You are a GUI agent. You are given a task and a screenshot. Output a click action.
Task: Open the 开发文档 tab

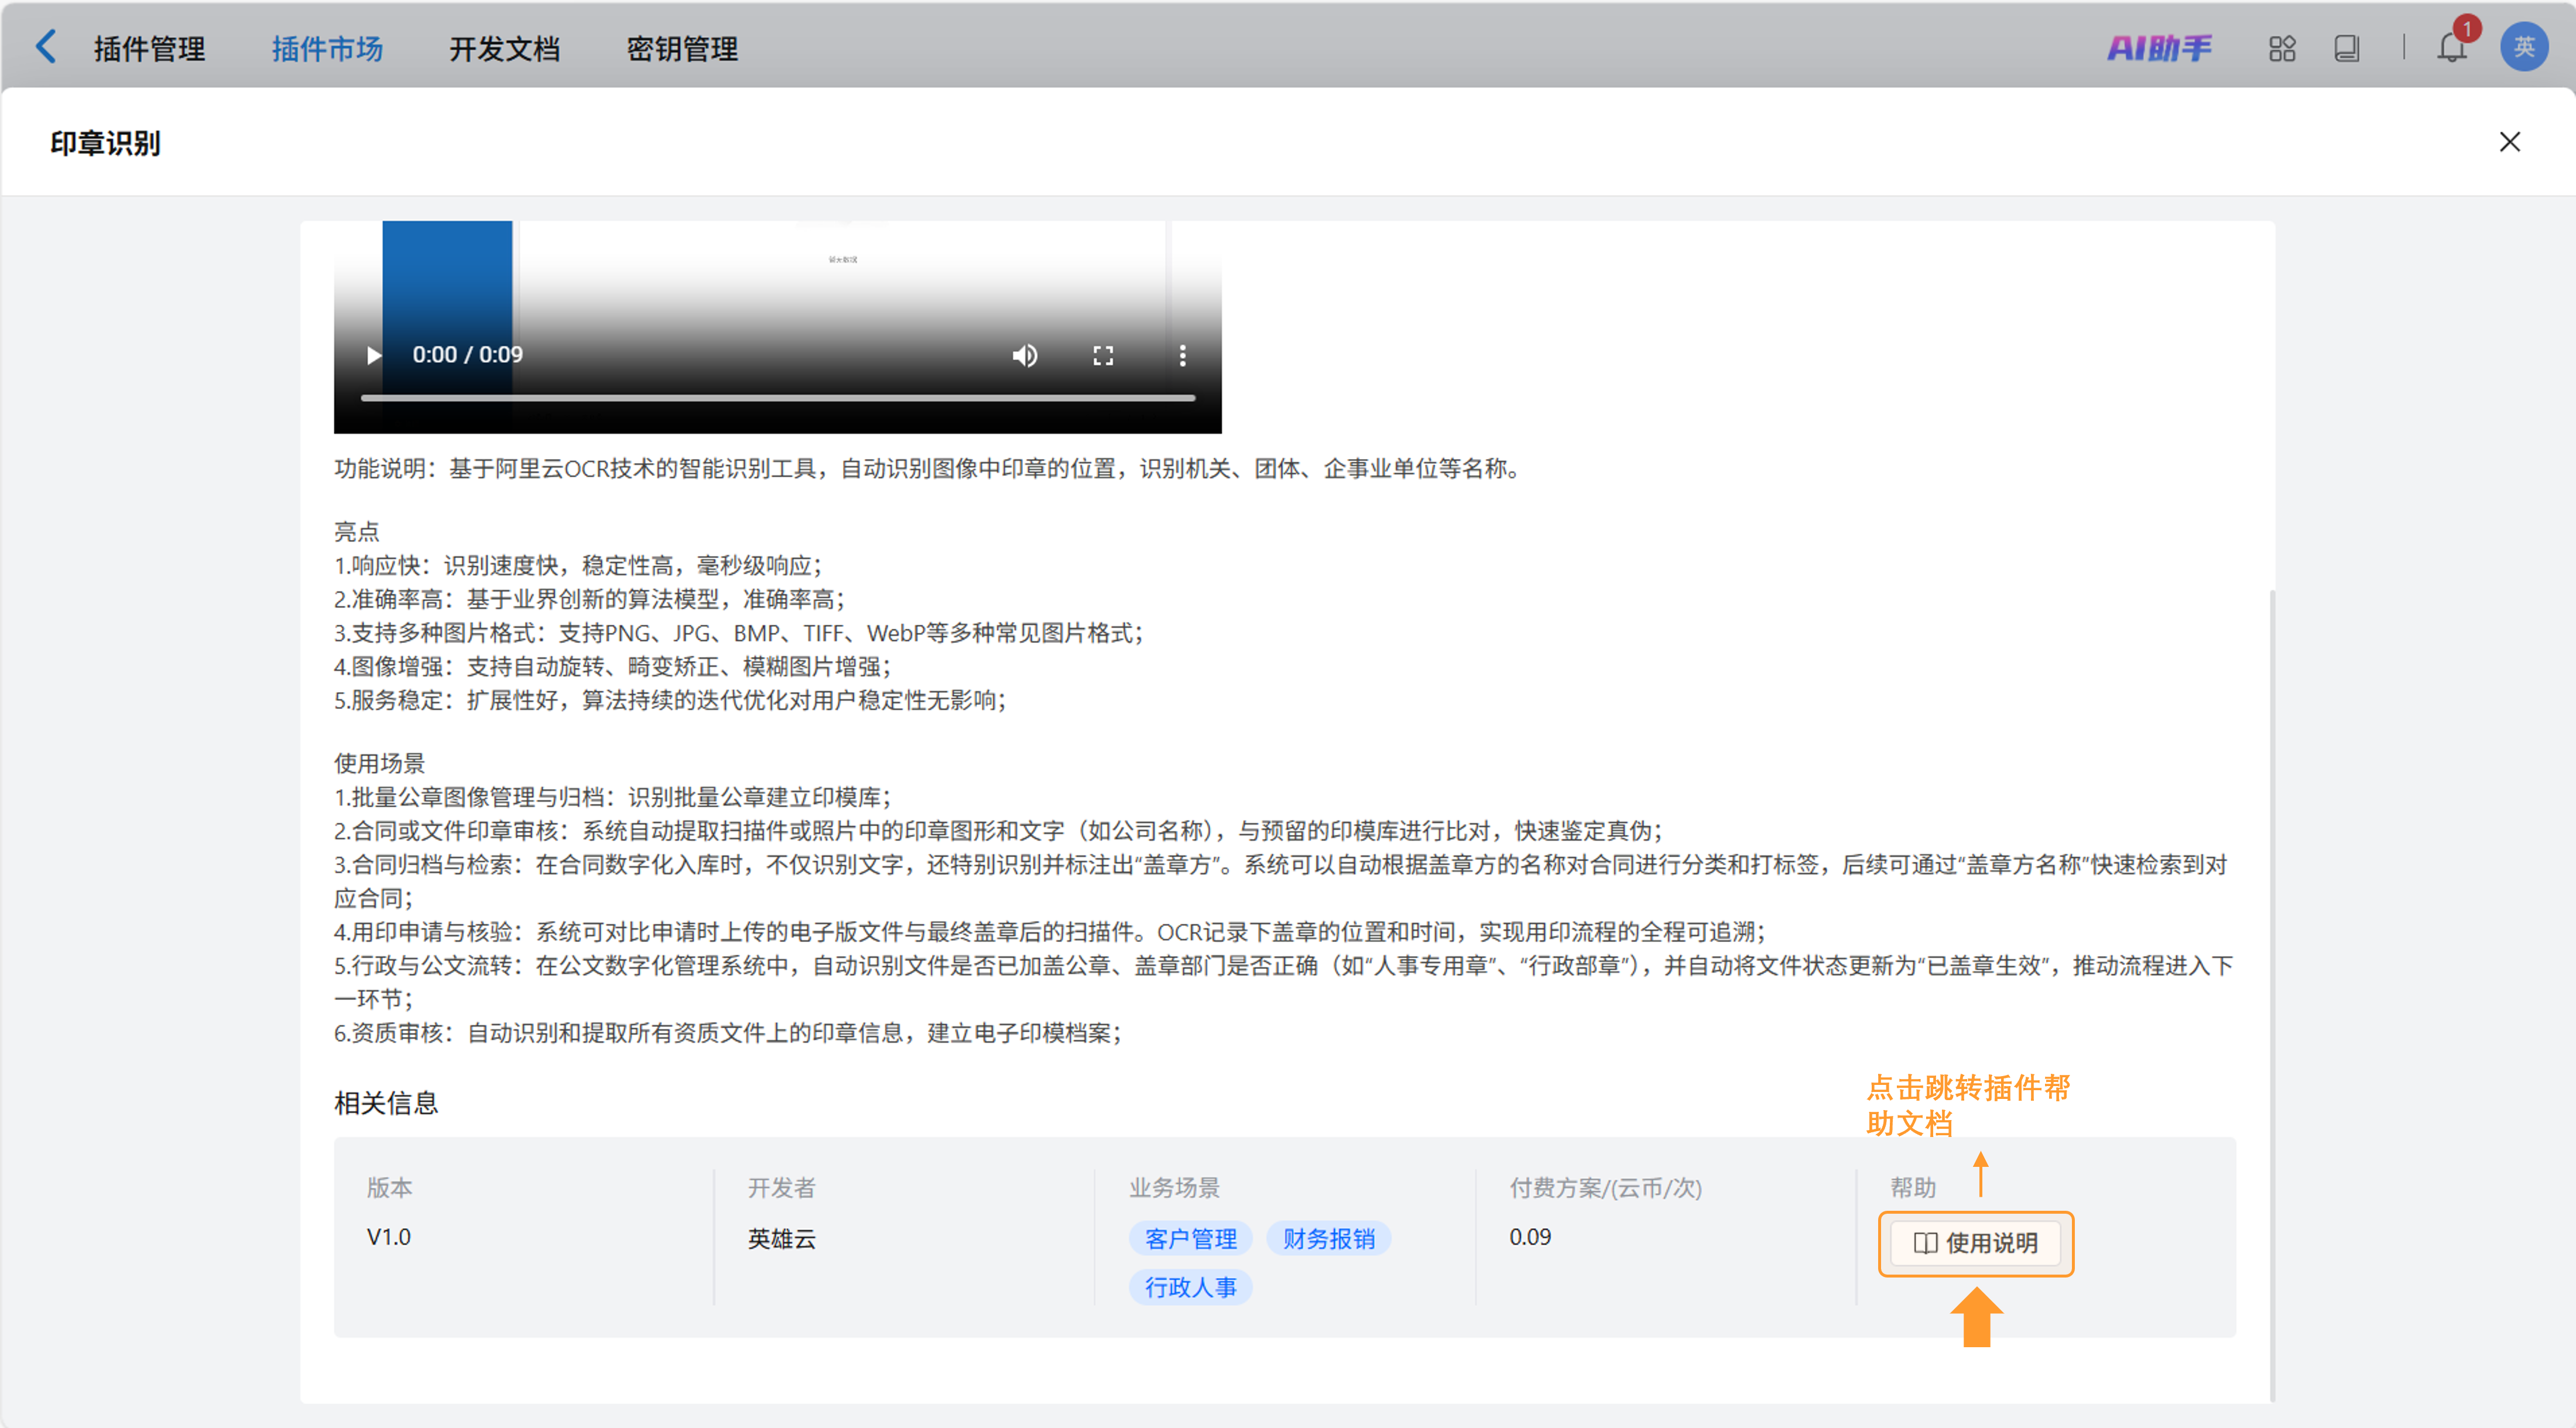point(504,49)
